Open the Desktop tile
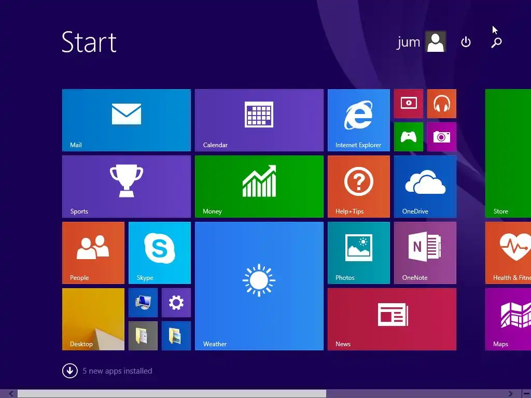This screenshot has height=398, width=531. 93,319
